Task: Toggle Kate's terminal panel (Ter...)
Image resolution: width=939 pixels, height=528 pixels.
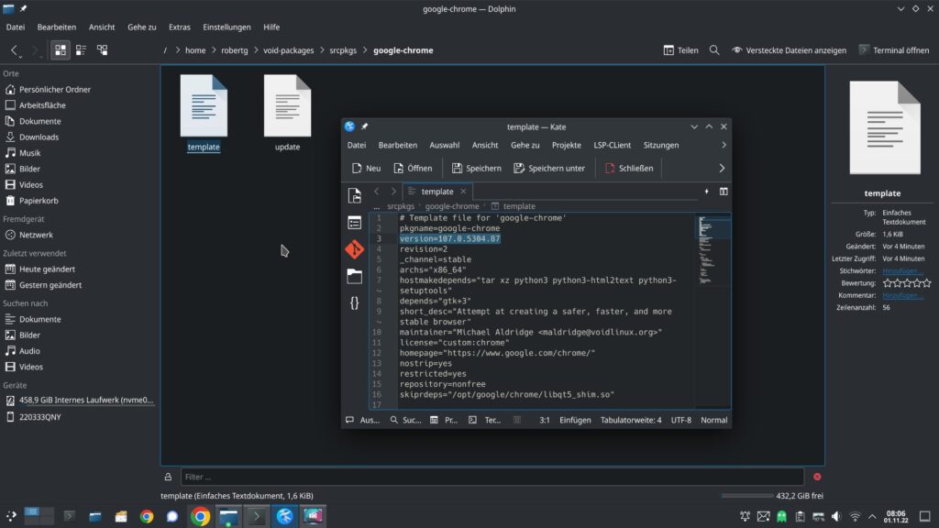Action: click(484, 420)
